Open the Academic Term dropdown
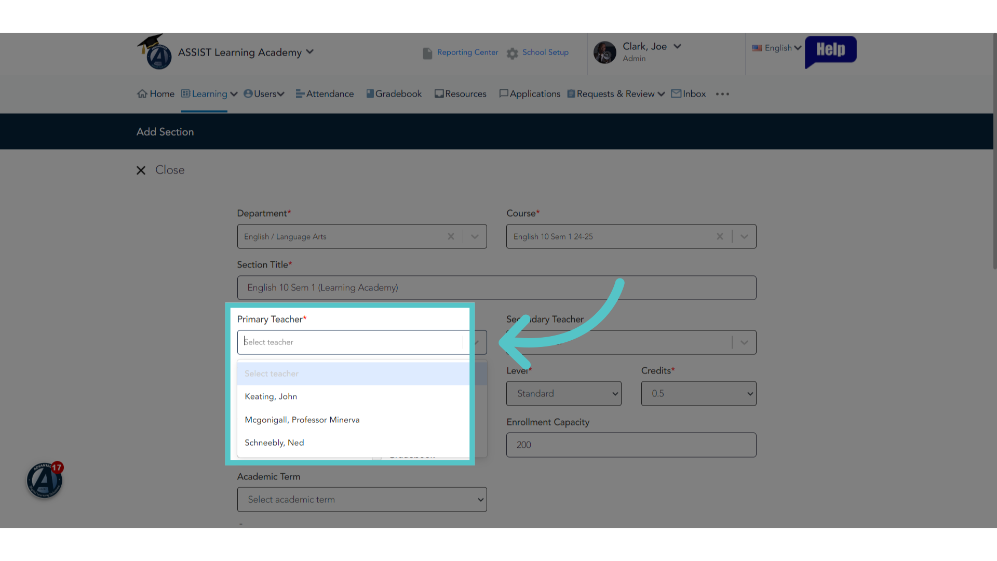The image size is (997, 561). tap(362, 500)
